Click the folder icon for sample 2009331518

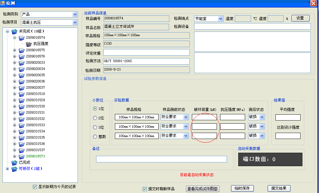click(22, 94)
